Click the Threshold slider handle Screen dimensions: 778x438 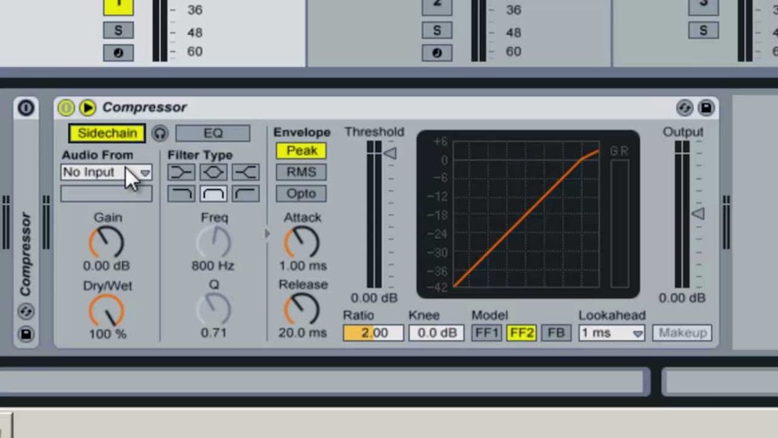(x=390, y=153)
